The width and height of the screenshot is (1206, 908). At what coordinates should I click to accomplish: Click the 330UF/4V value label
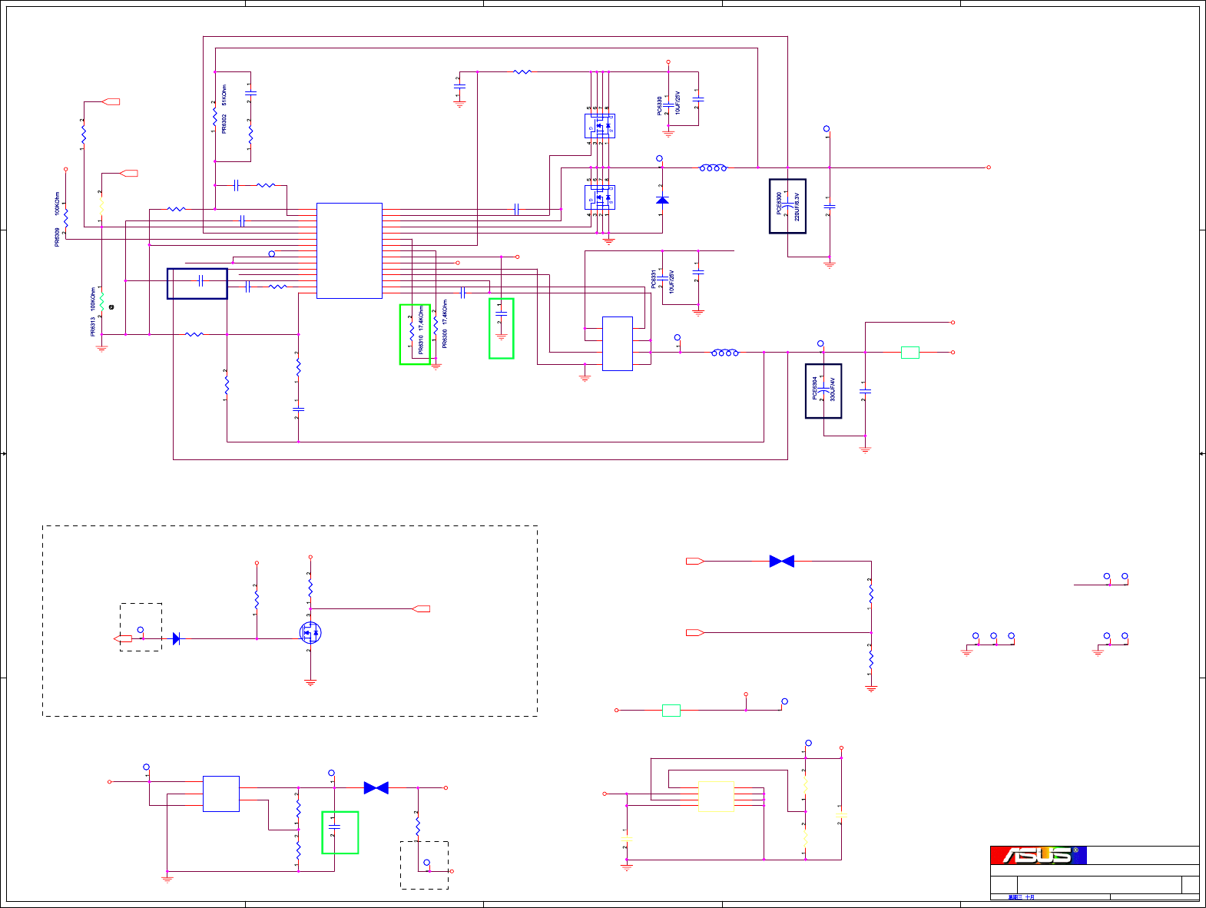(x=833, y=389)
